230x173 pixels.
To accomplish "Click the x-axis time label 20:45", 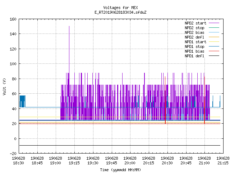I will click(x=186, y=163).
